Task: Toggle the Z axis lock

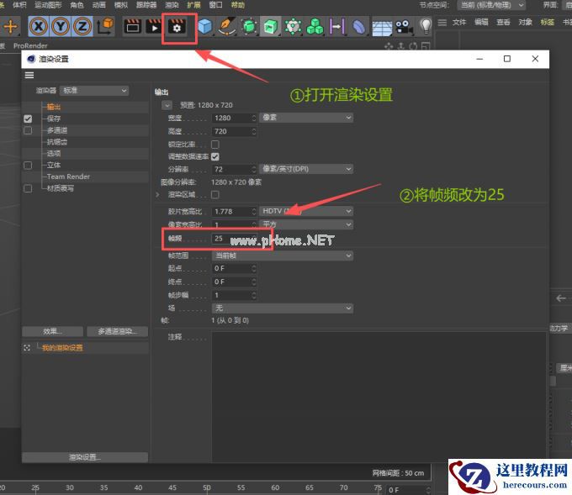Action: coord(82,26)
